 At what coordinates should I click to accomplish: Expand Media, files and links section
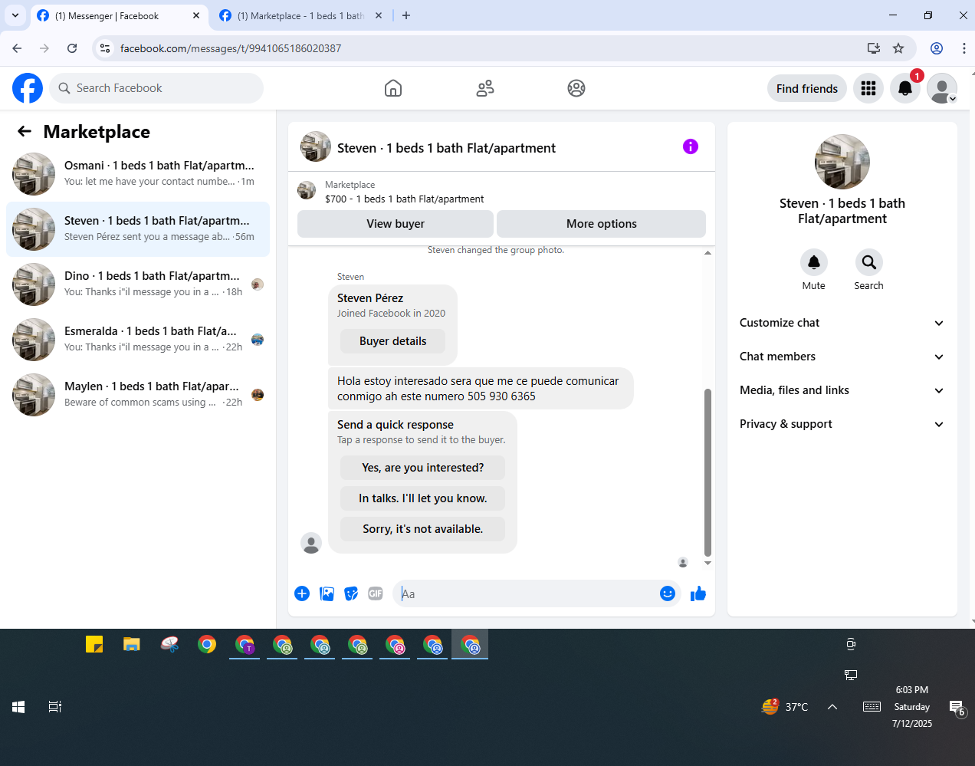click(842, 390)
